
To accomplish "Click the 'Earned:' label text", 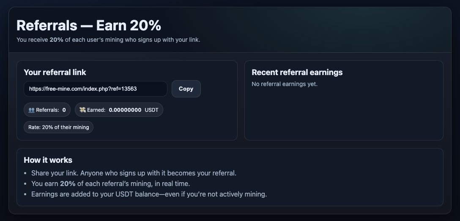I will [96, 110].
